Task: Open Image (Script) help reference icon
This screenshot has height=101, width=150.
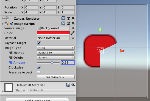Action: [x=63, y=23]
